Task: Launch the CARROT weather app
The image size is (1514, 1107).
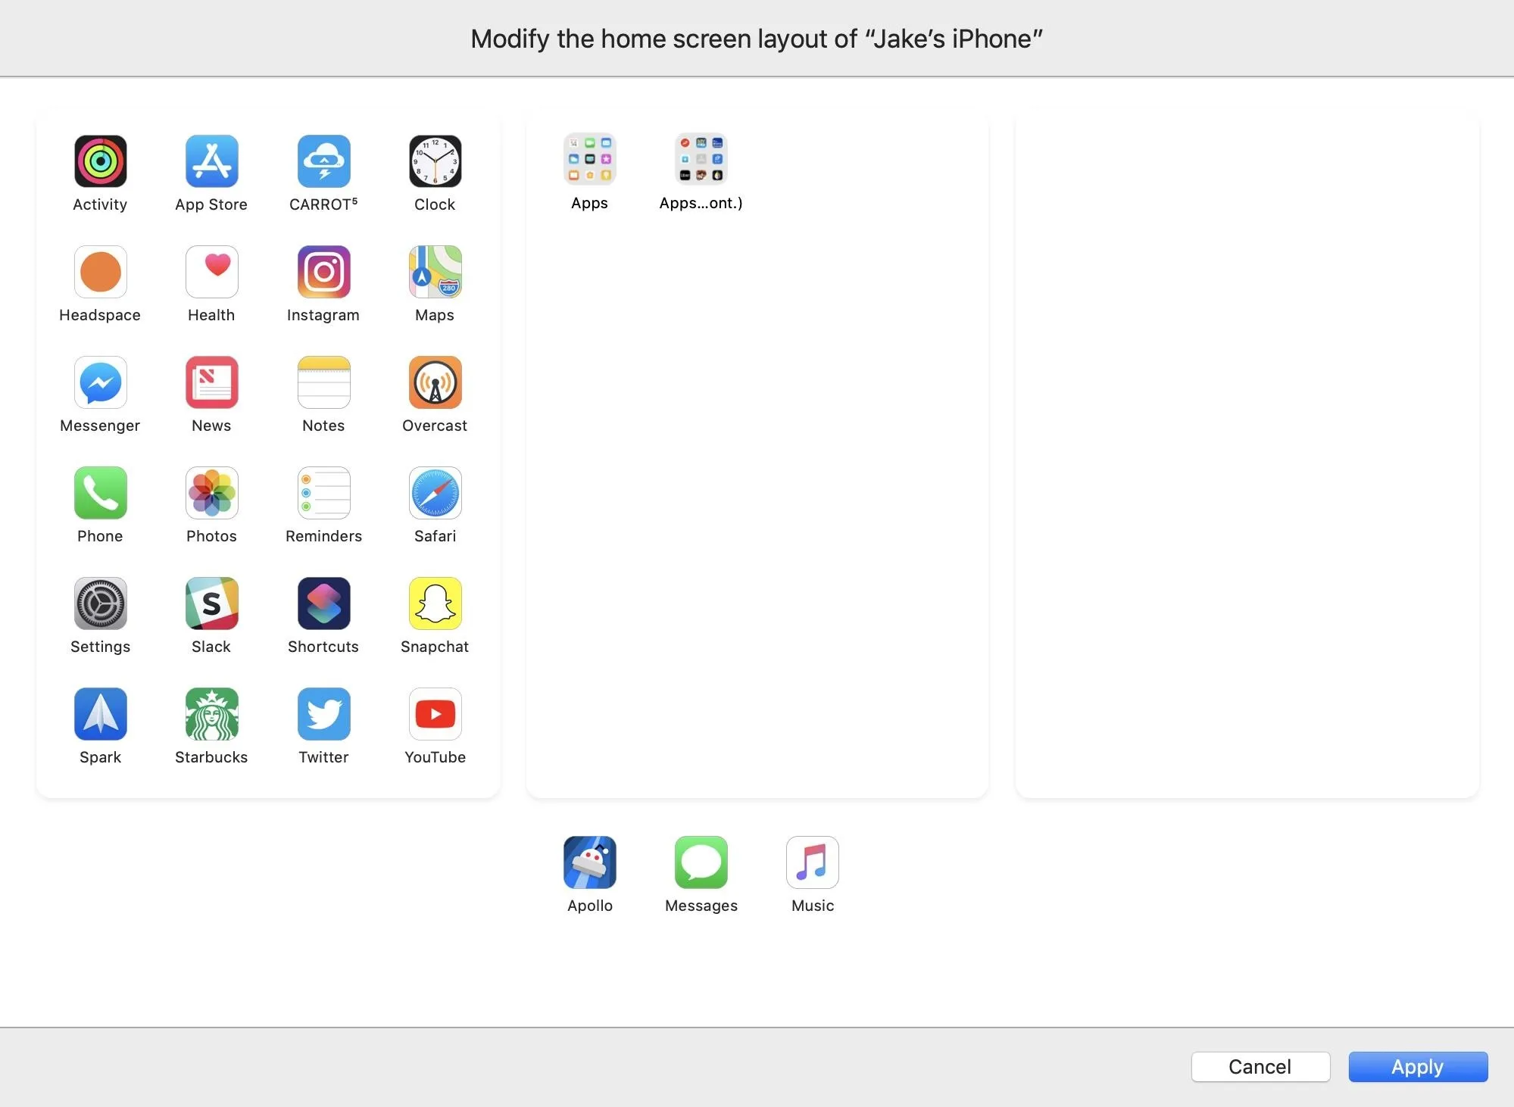Action: pos(323,161)
